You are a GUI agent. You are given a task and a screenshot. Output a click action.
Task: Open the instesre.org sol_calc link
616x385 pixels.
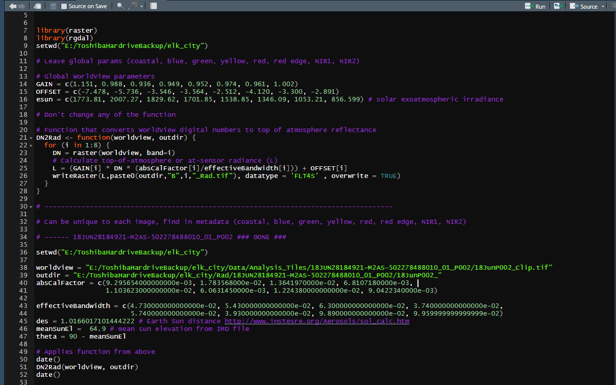[x=316, y=321]
